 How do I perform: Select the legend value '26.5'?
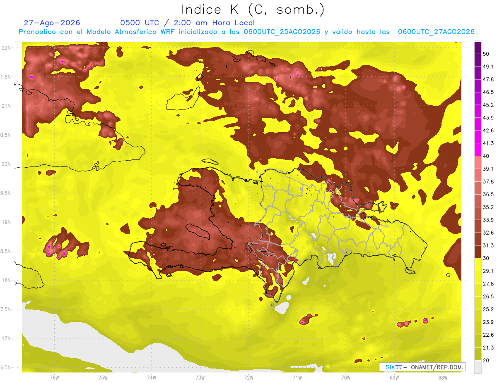488,296
